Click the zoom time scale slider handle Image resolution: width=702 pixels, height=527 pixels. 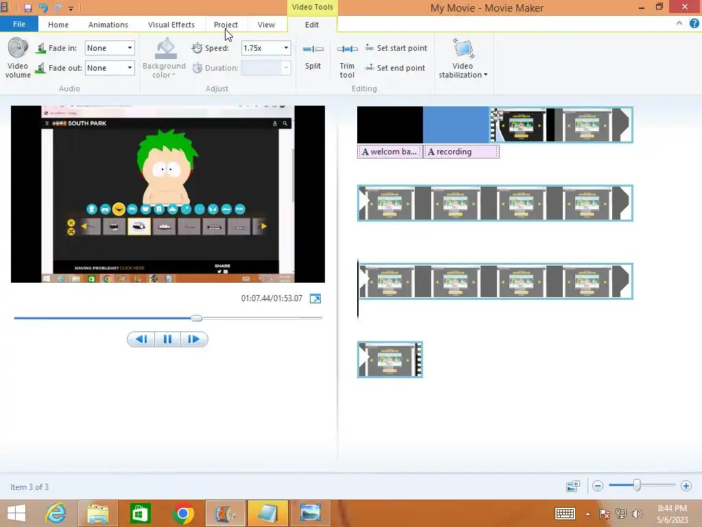(637, 485)
